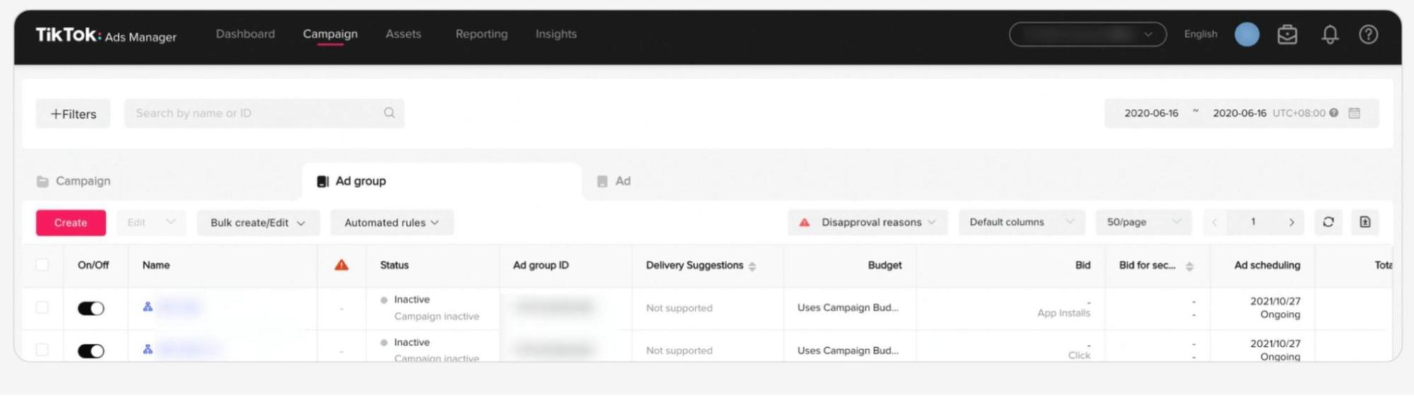Expand the Default columns dropdown

pyautogui.click(x=1021, y=222)
